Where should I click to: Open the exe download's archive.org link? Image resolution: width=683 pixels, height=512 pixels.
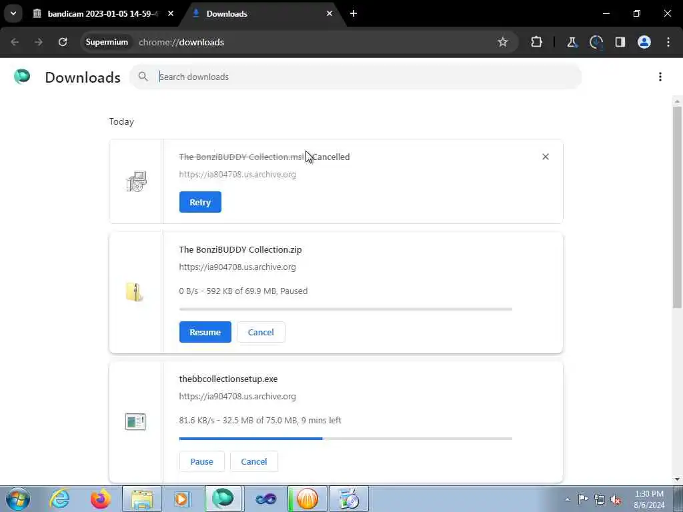tap(237, 396)
